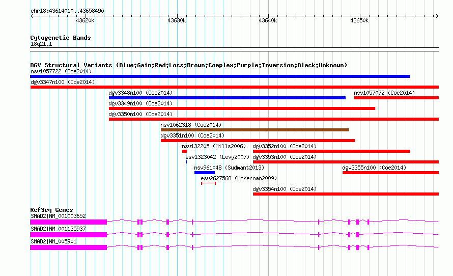Click the nsv1062318 brown complex variant bar
The height and width of the screenshot is (276, 453).
click(x=255, y=130)
